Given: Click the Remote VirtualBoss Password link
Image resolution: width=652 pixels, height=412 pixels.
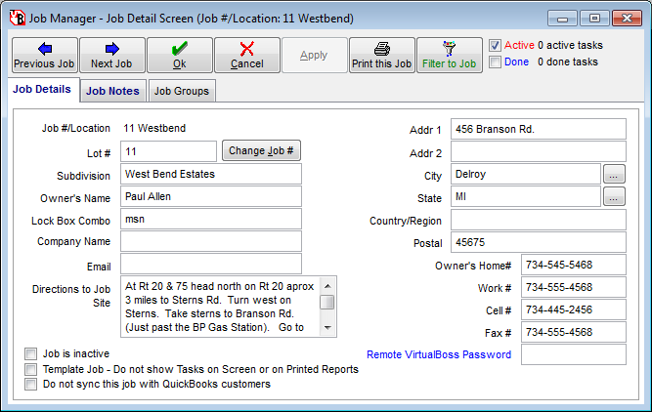Looking at the screenshot, I should [438, 354].
